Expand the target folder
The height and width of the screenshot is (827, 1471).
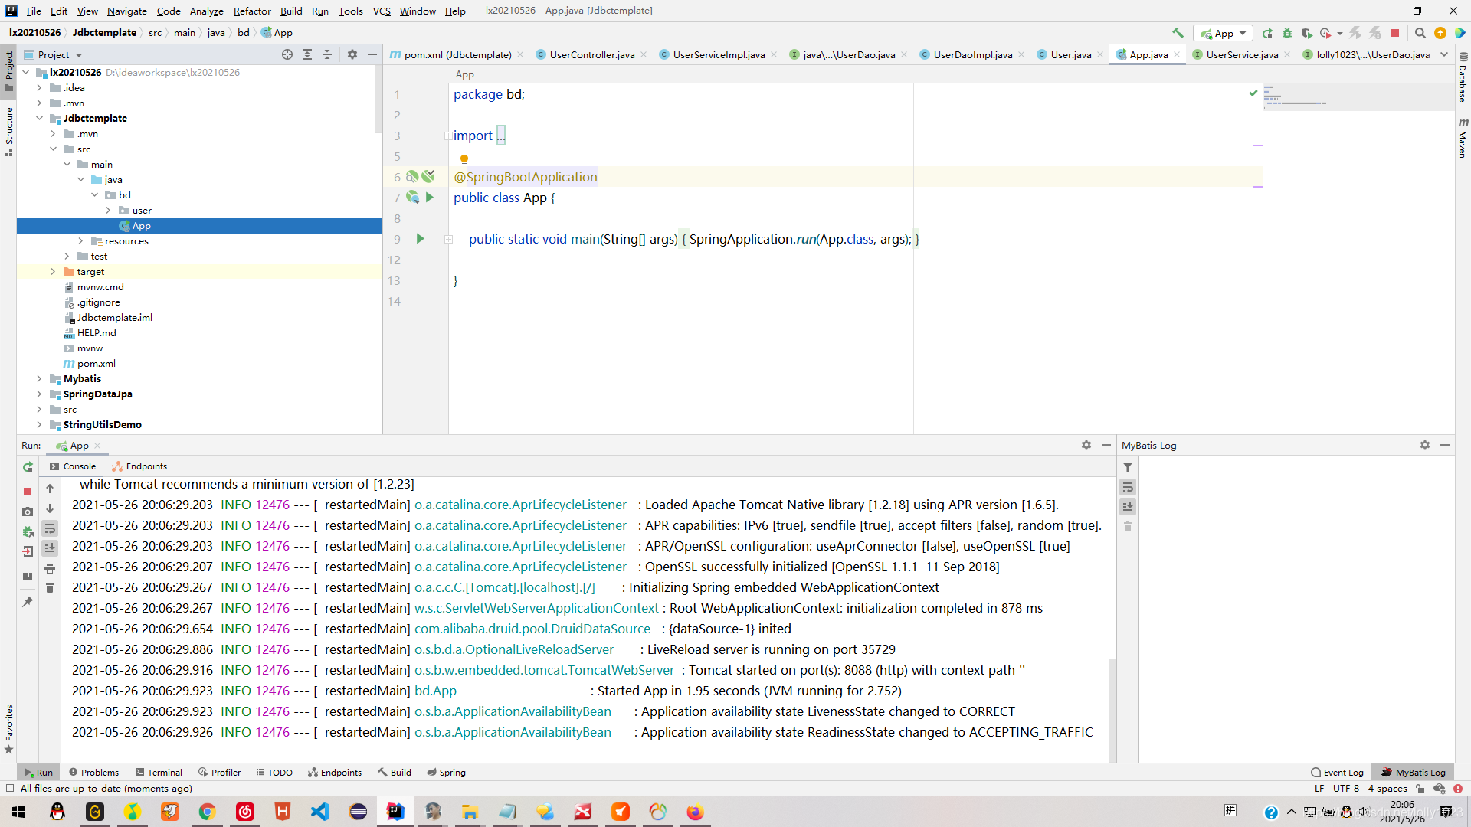(53, 272)
